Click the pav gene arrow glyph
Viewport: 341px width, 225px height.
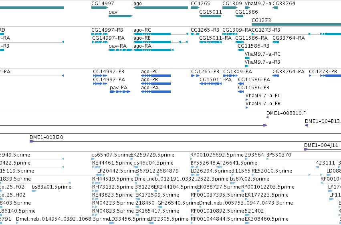point(121,16)
